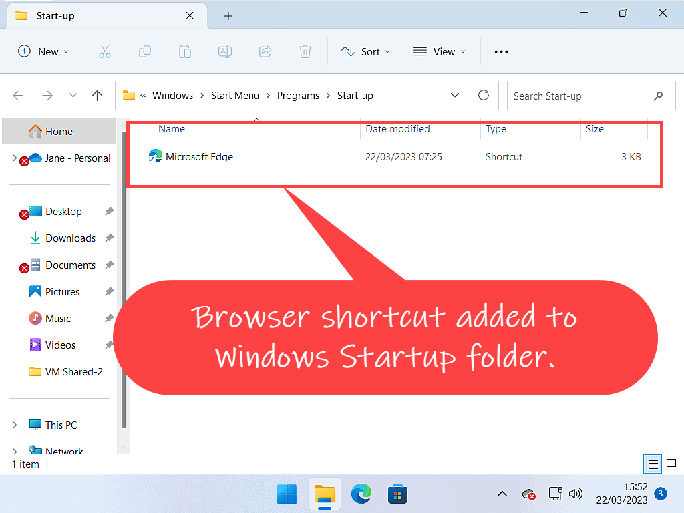This screenshot has height=513, width=684.
Task: Switch to details view layout
Action: coord(653,464)
